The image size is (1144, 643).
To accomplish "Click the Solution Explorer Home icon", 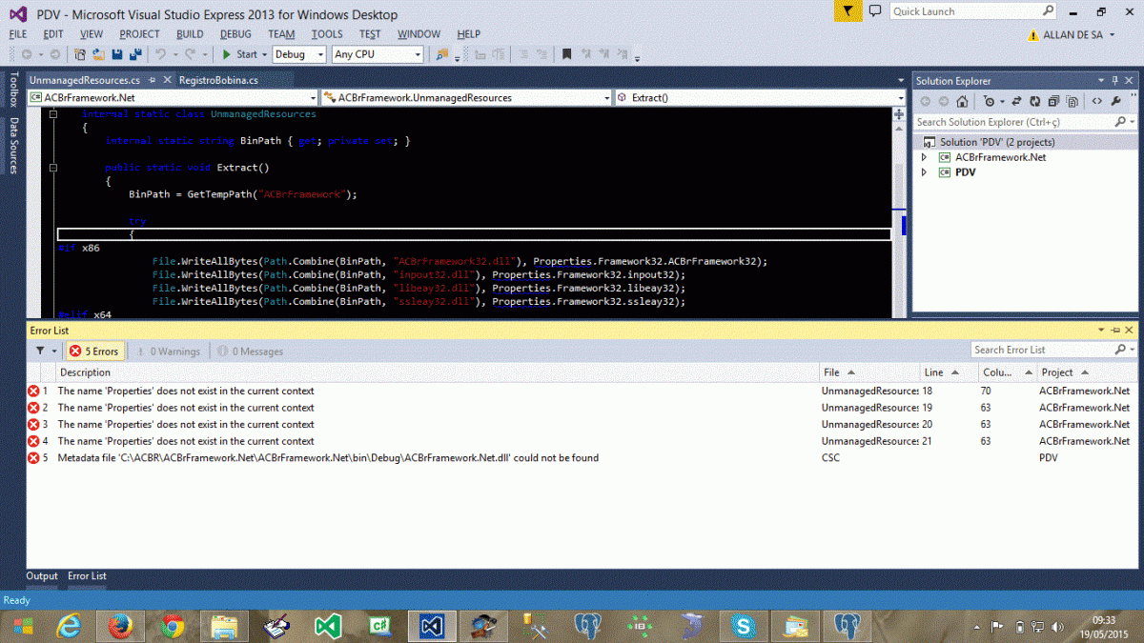I will click(x=963, y=102).
